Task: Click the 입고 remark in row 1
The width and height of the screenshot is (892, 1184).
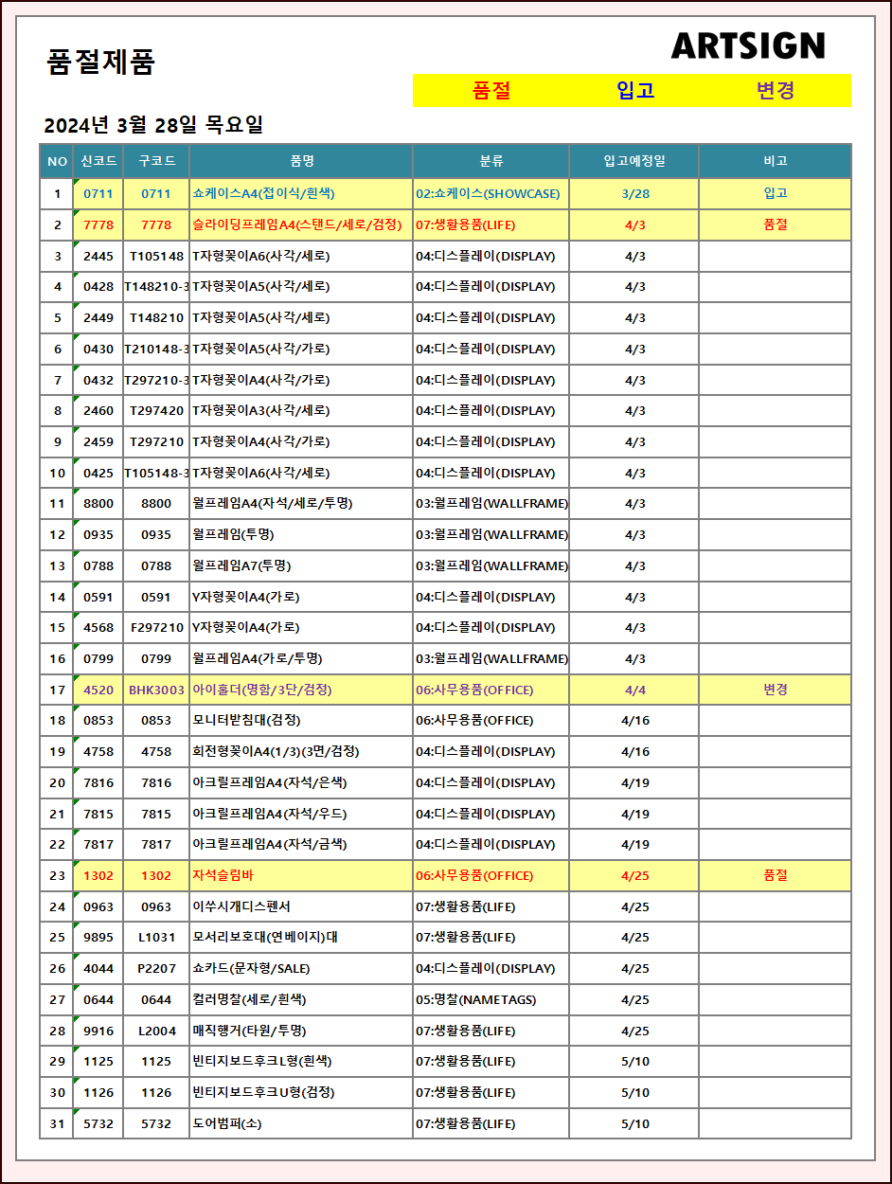Action: click(775, 194)
